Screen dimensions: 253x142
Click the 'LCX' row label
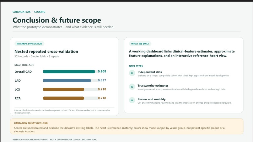(x=18, y=90)
